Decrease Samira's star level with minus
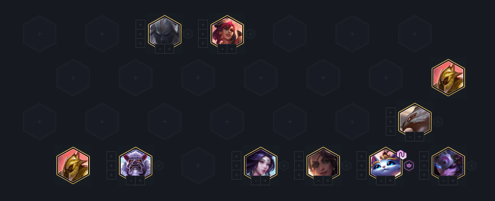Image resolution: width=495 pixels, height=201 pixels. (318, 180)
